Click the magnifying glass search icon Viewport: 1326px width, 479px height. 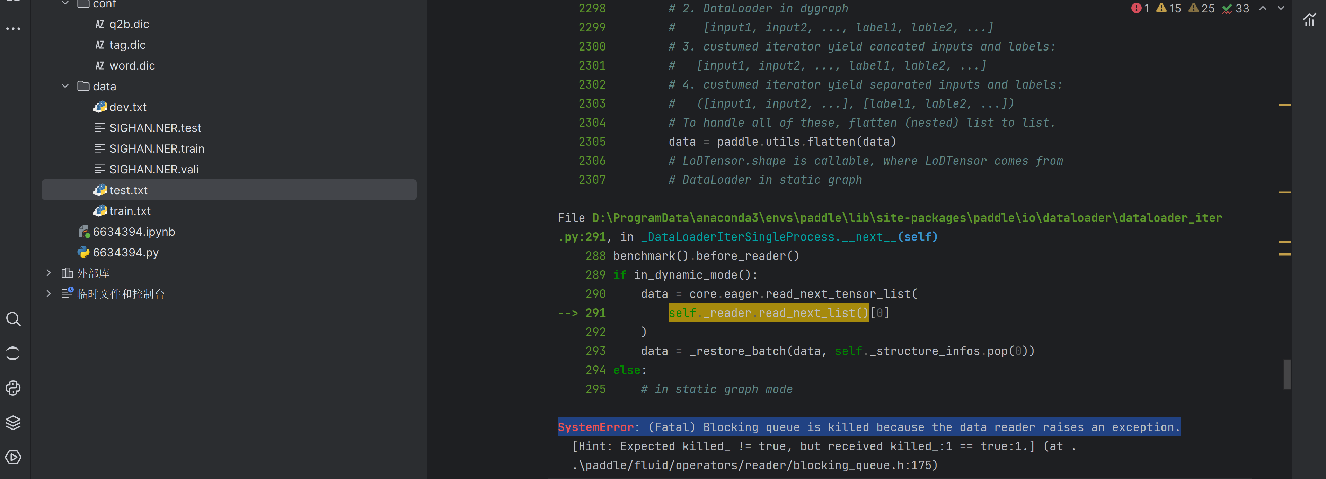click(13, 319)
